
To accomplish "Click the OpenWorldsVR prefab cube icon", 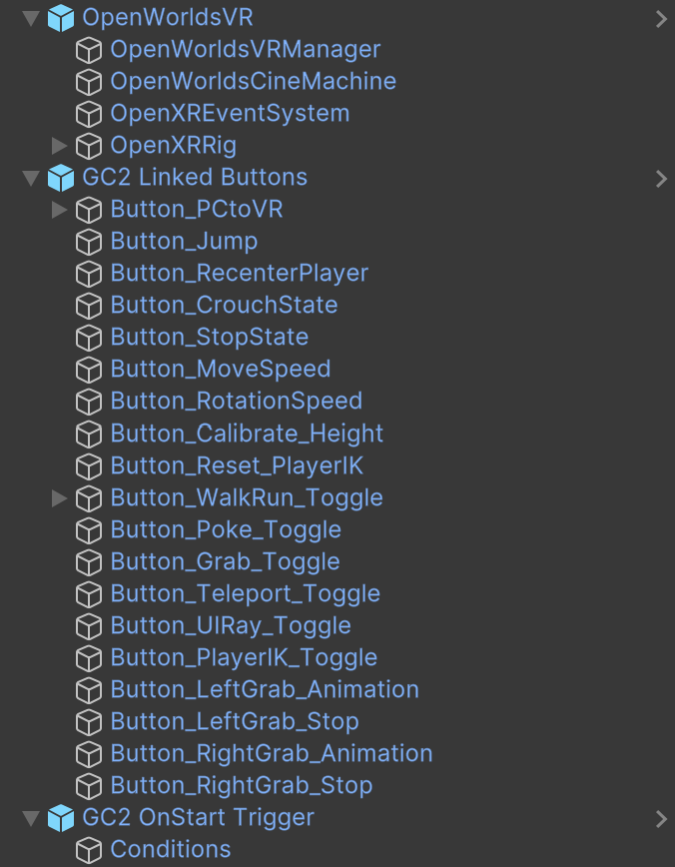I will [61, 18].
